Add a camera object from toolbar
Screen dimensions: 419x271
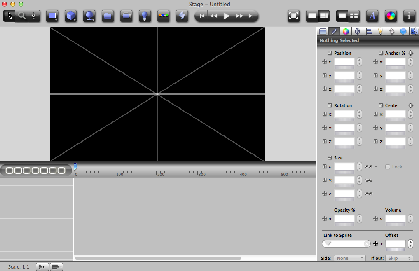point(126,16)
